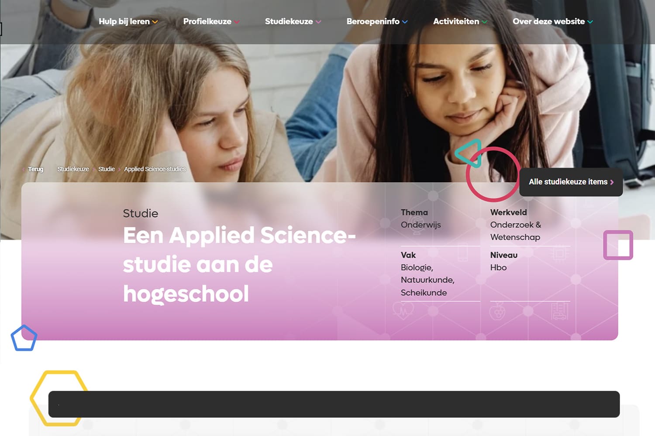
Task: Expand the Activiteiten dropdown chevron
Action: coord(484,22)
